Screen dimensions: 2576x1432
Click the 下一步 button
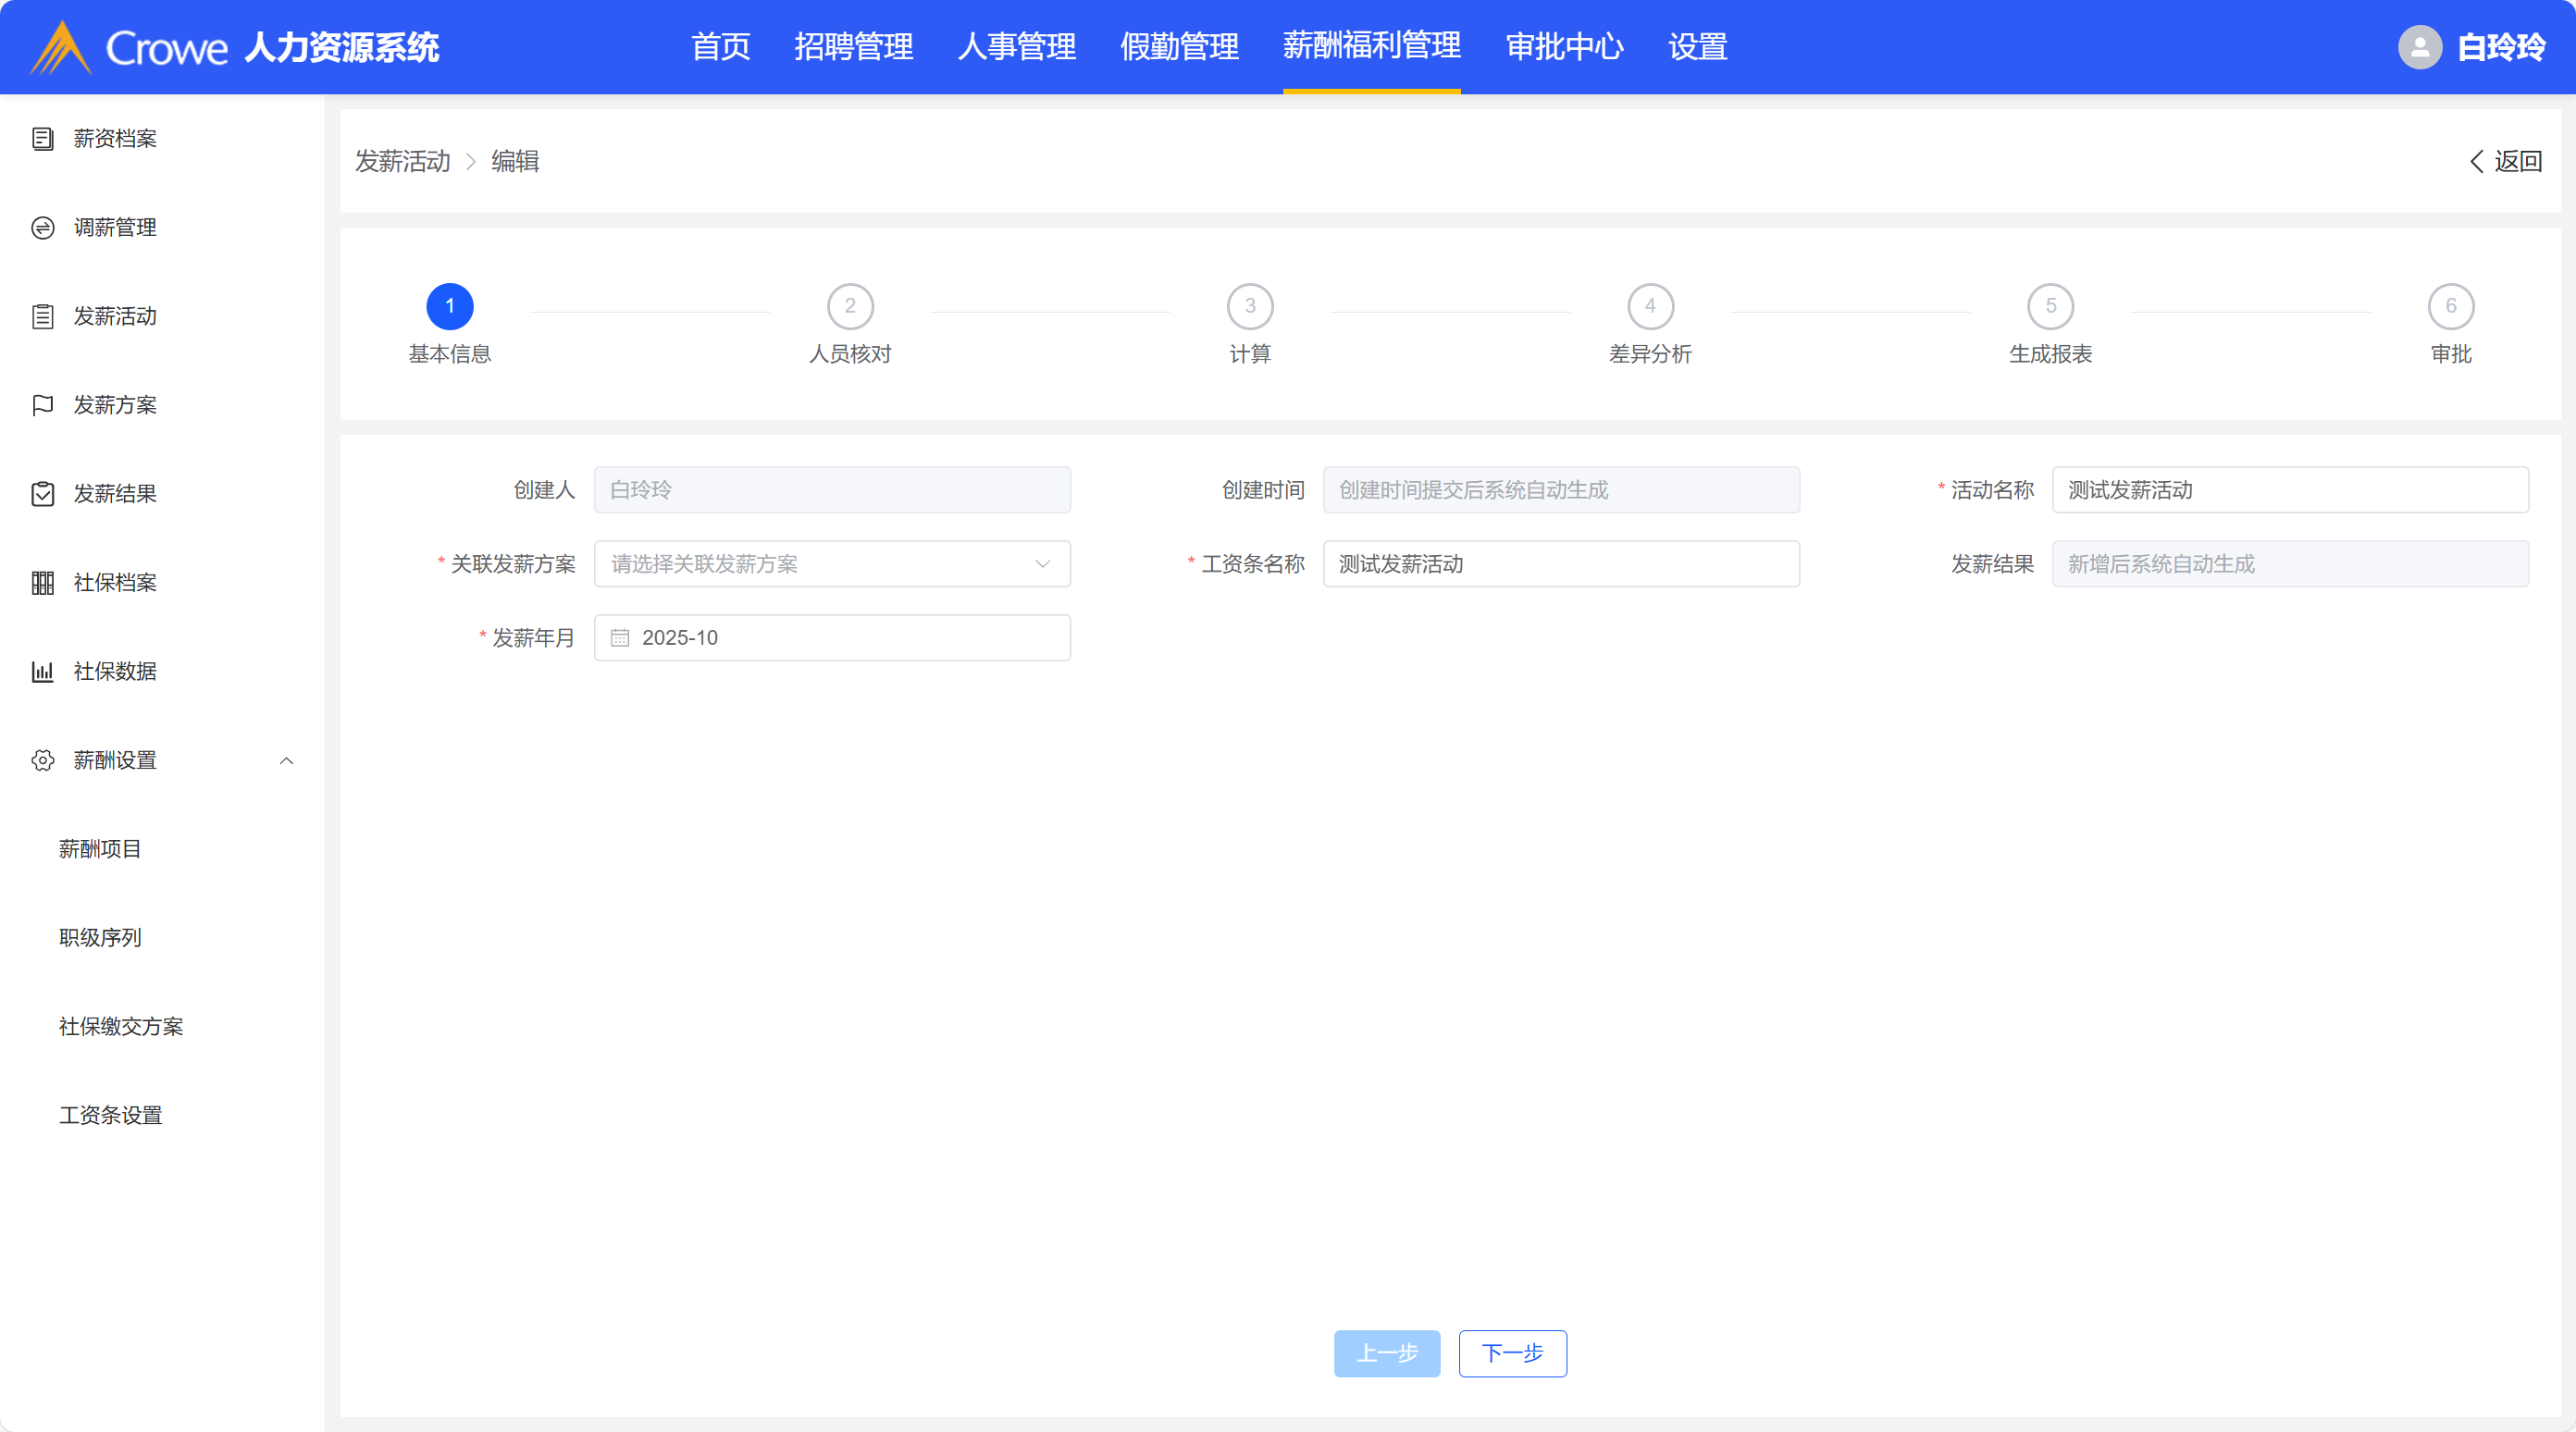click(x=1512, y=1353)
